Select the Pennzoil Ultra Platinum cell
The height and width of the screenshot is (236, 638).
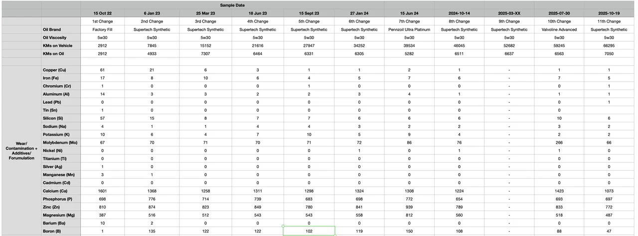[x=409, y=29]
